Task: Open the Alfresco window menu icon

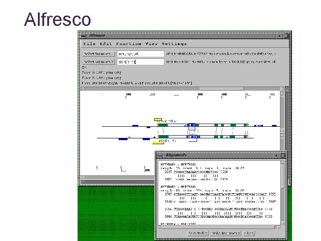Action: pos(83,36)
